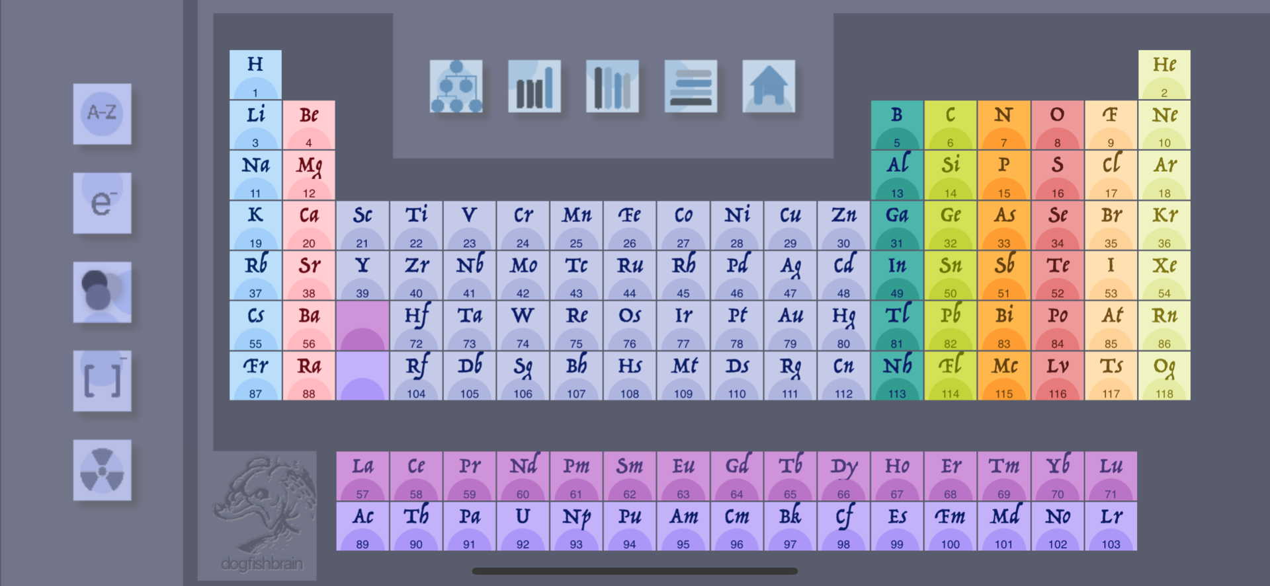Image resolution: width=1270 pixels, height=586 pixels.
Task: Tap Rutherfordium Rf 104
Action: (x=416, y=376)
